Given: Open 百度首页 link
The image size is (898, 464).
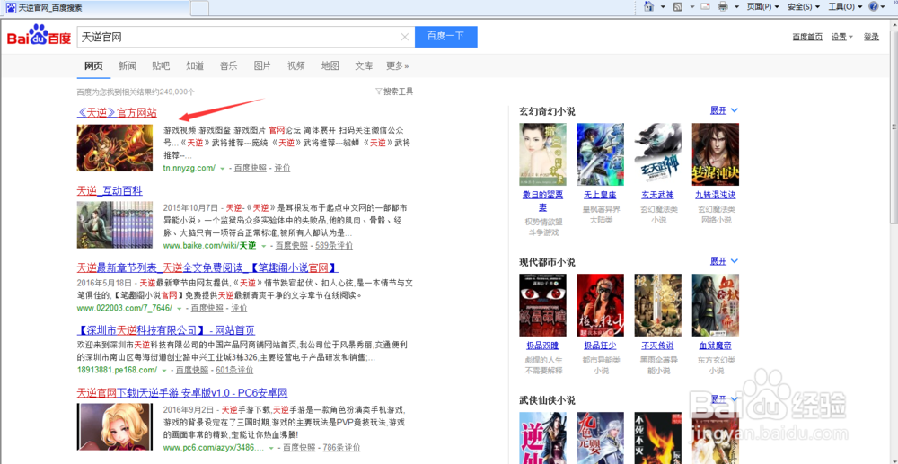Looking at the screenshot, I should pyautogui.click(x=807, y=37).
